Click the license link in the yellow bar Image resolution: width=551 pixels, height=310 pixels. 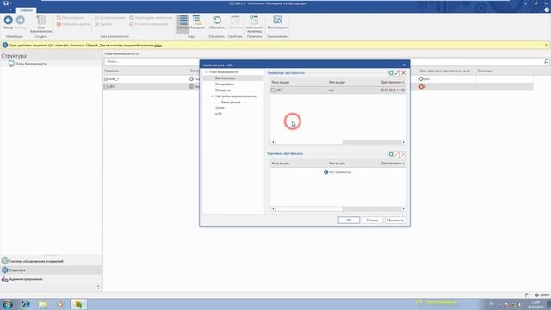(158, 46)
